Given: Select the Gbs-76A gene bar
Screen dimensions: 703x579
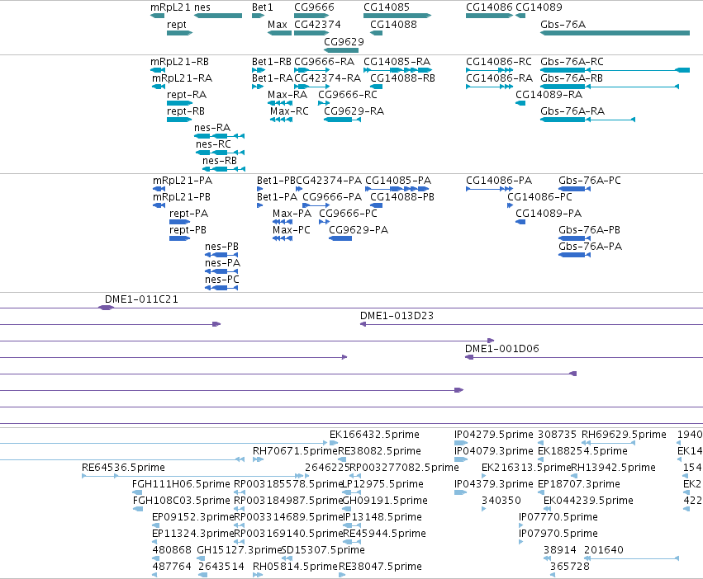Looking at the screenshot, I should pos(615,33).
